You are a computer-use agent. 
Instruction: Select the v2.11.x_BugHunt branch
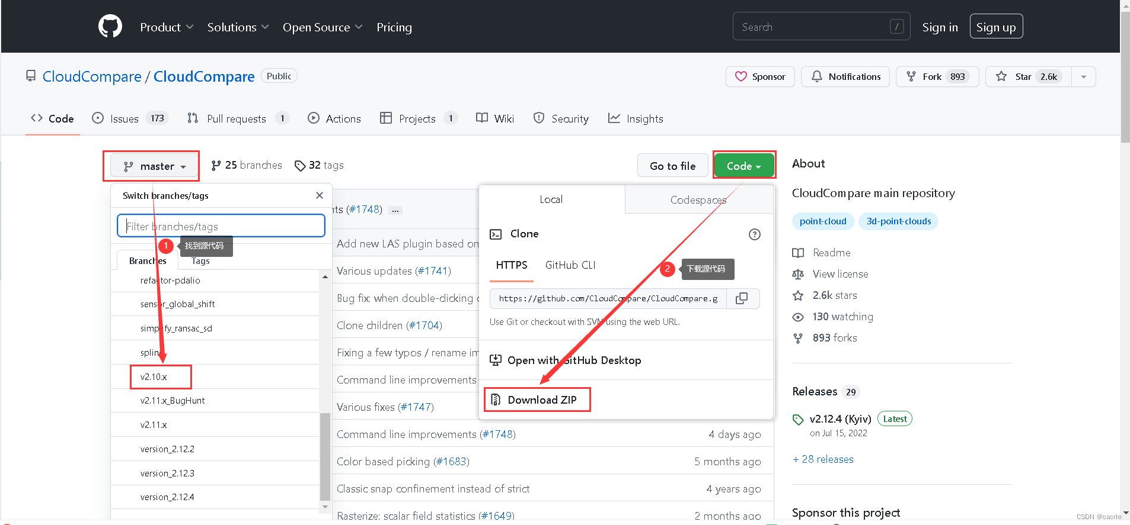(215, 401)
